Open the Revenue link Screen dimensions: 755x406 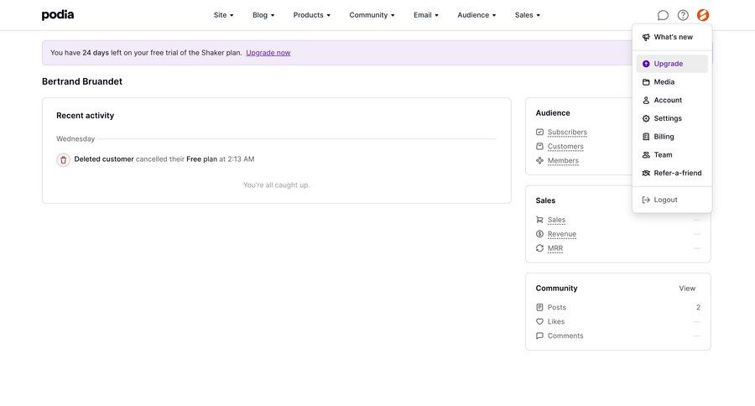point(562,234)
